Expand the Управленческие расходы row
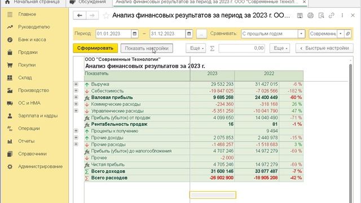 [x=76, y=111]
